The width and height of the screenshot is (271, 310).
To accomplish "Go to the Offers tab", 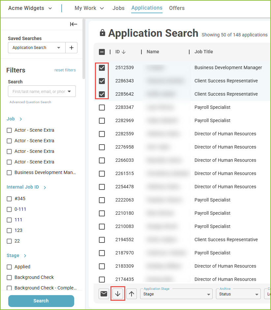I will click(x=177, y=8).
